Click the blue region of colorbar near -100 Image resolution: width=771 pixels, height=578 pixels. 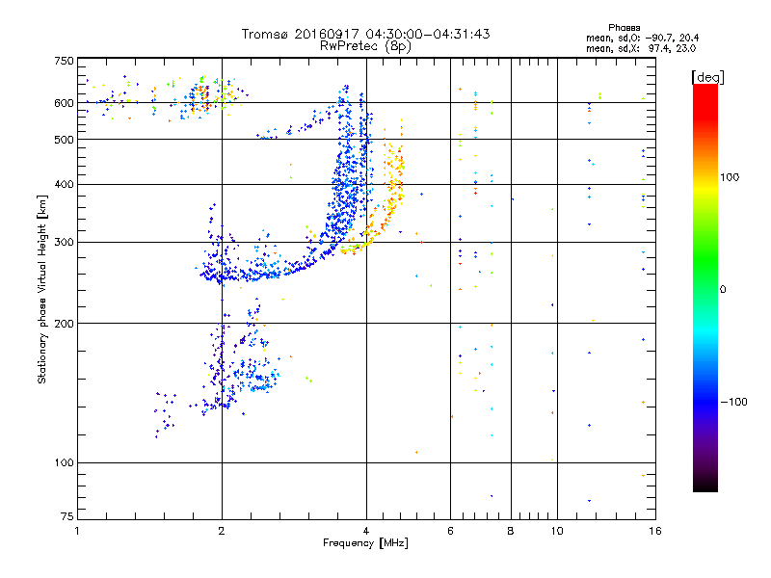[x=705, y=401]
